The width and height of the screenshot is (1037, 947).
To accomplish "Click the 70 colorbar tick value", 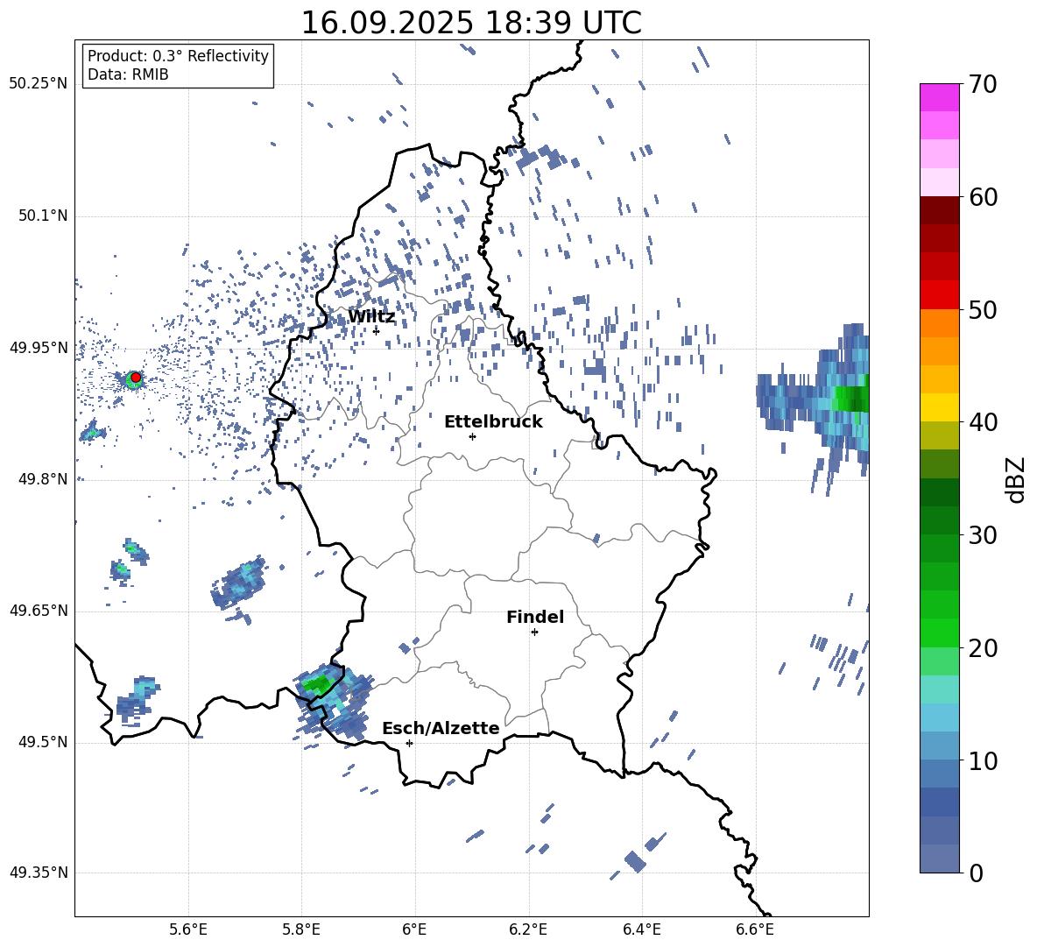I will pyautogui.click(x=983, y=84).
